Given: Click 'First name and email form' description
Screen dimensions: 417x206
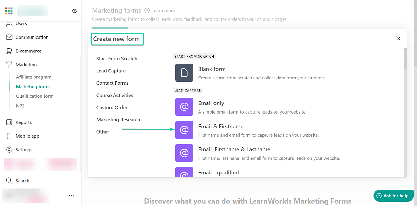Looking at the screenshot, I should click(258, 135).
